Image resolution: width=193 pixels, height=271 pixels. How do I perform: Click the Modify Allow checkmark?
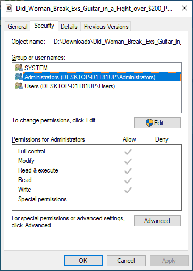128,161
